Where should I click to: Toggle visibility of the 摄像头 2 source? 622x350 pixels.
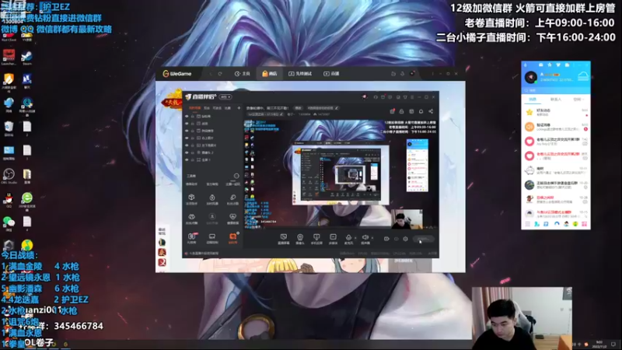pyautogui.click(x=187, y=152)
